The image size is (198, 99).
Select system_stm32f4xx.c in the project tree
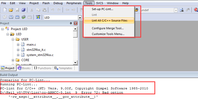click(40, 55)
